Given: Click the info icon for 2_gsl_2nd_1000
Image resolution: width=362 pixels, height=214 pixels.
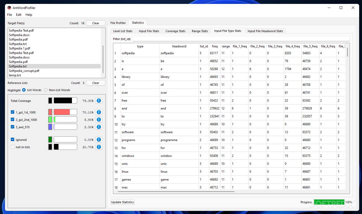Looking at the screenshot, I should (99, 120).
